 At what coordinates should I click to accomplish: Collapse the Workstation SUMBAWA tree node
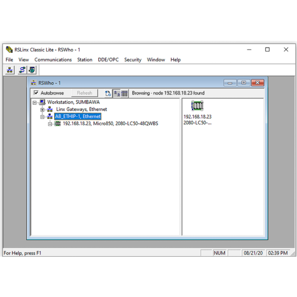[35, 102]
